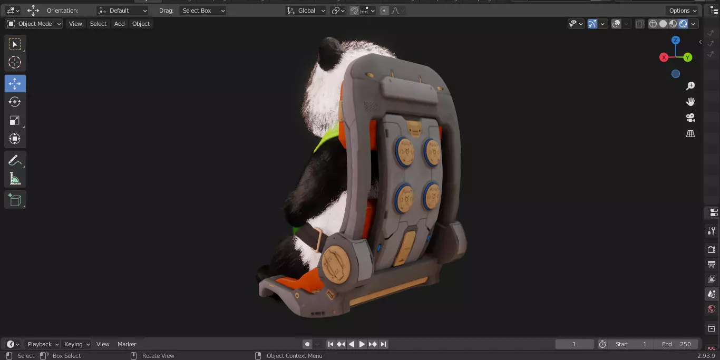Click the Y axis on navigation gizmo
The width and height of the screenshot is (720, 360).
click(688, 57)
